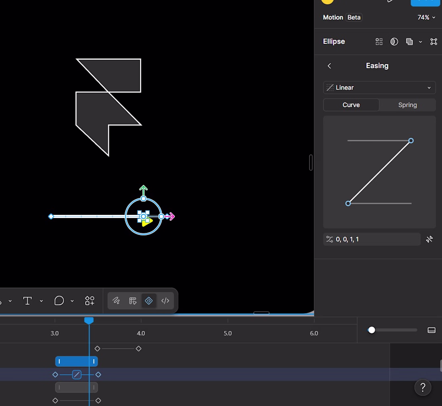This screenshot has height=406, width=442.
Task: Click the canvas bottom-edge resize handle
Action: pos(261,313)
